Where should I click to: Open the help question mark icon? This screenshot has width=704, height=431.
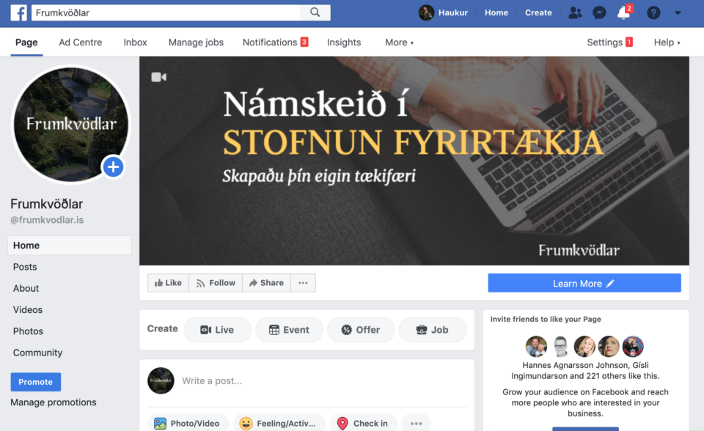point(653,12)
